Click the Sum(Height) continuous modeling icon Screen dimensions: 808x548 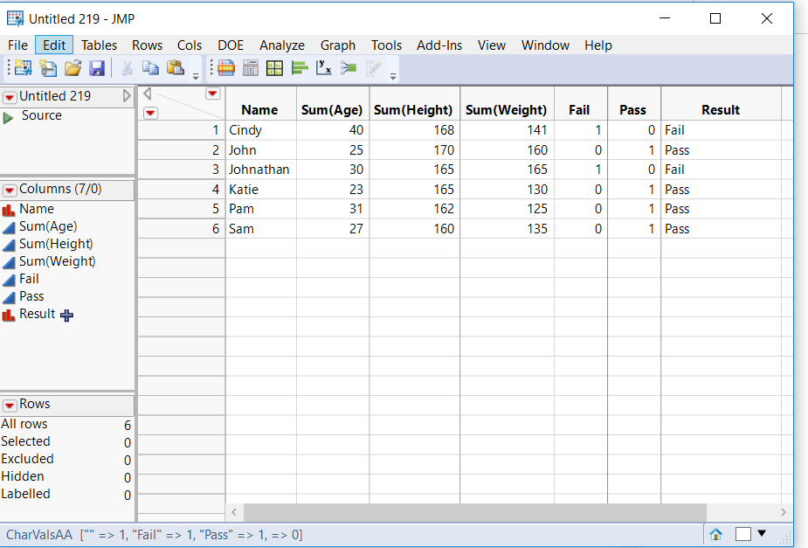point(9,245)
